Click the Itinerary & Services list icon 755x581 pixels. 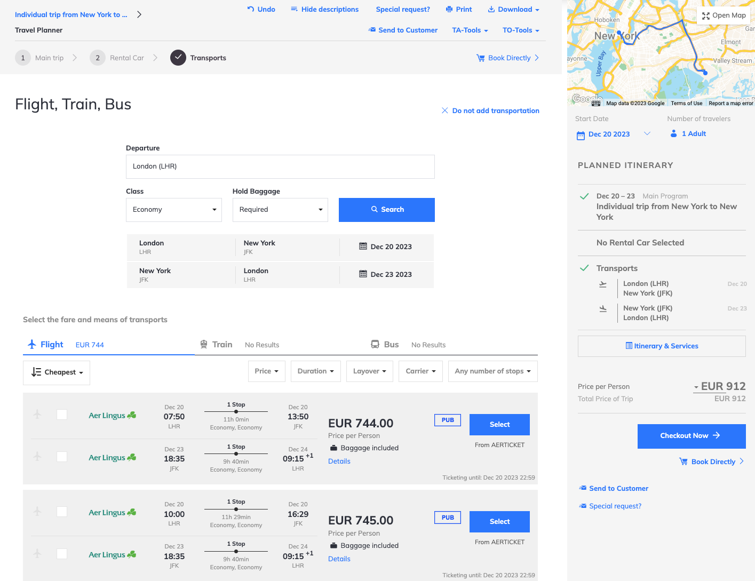[x=629, y=346]
